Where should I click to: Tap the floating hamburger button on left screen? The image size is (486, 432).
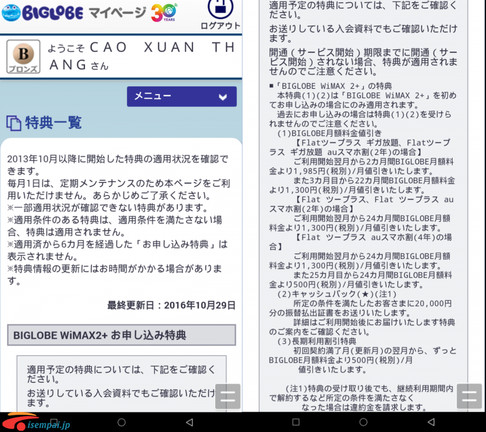click(x=228, y=396)
